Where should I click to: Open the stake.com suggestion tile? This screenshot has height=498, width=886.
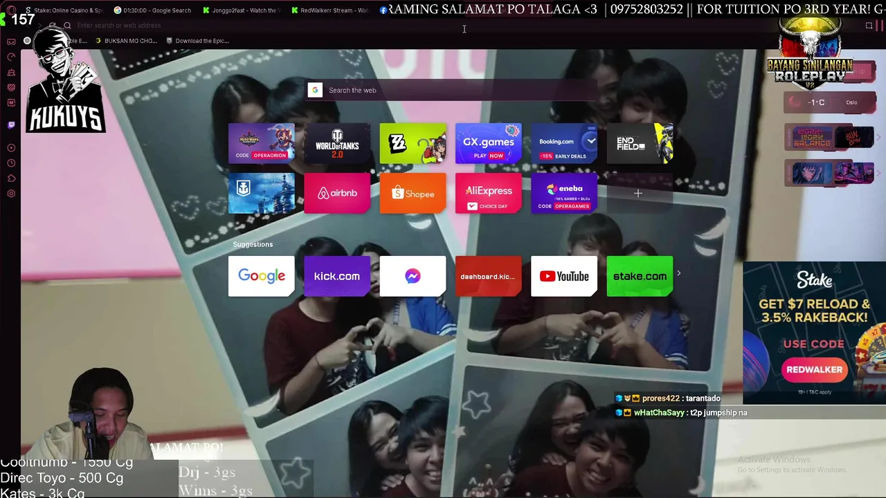(640, 276)
